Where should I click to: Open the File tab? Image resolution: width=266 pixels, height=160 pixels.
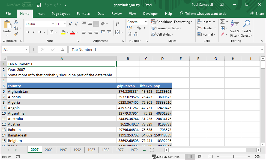[x=8, y=14]
